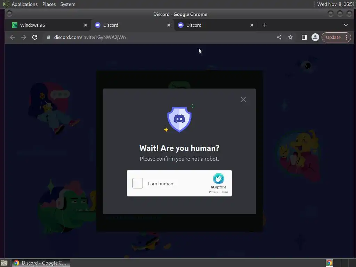
Task: Switch to the last Discord tab
Action: click(x=216, y=25)
